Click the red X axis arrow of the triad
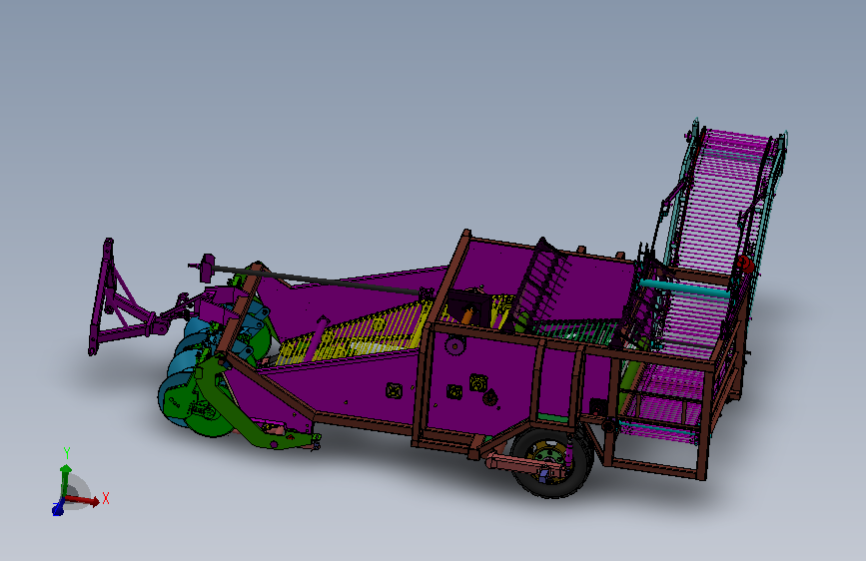This screenshot has width=866, height=561. [x=83, y=500]
